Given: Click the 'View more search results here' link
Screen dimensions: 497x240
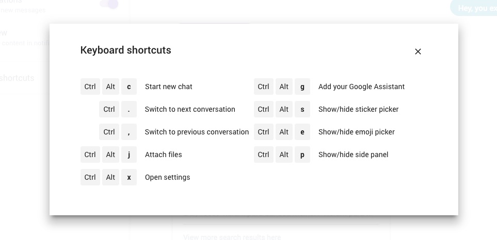Looking at the screenshot, I should (x=232, y=237).
